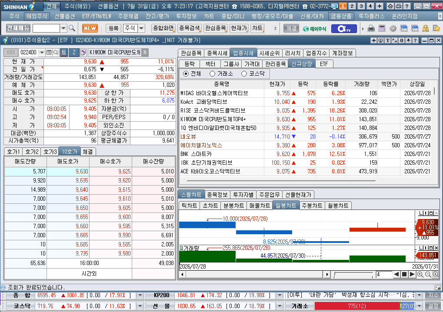Click the star favorites icon
The image size is (443, 312).
tap(436, 28)
